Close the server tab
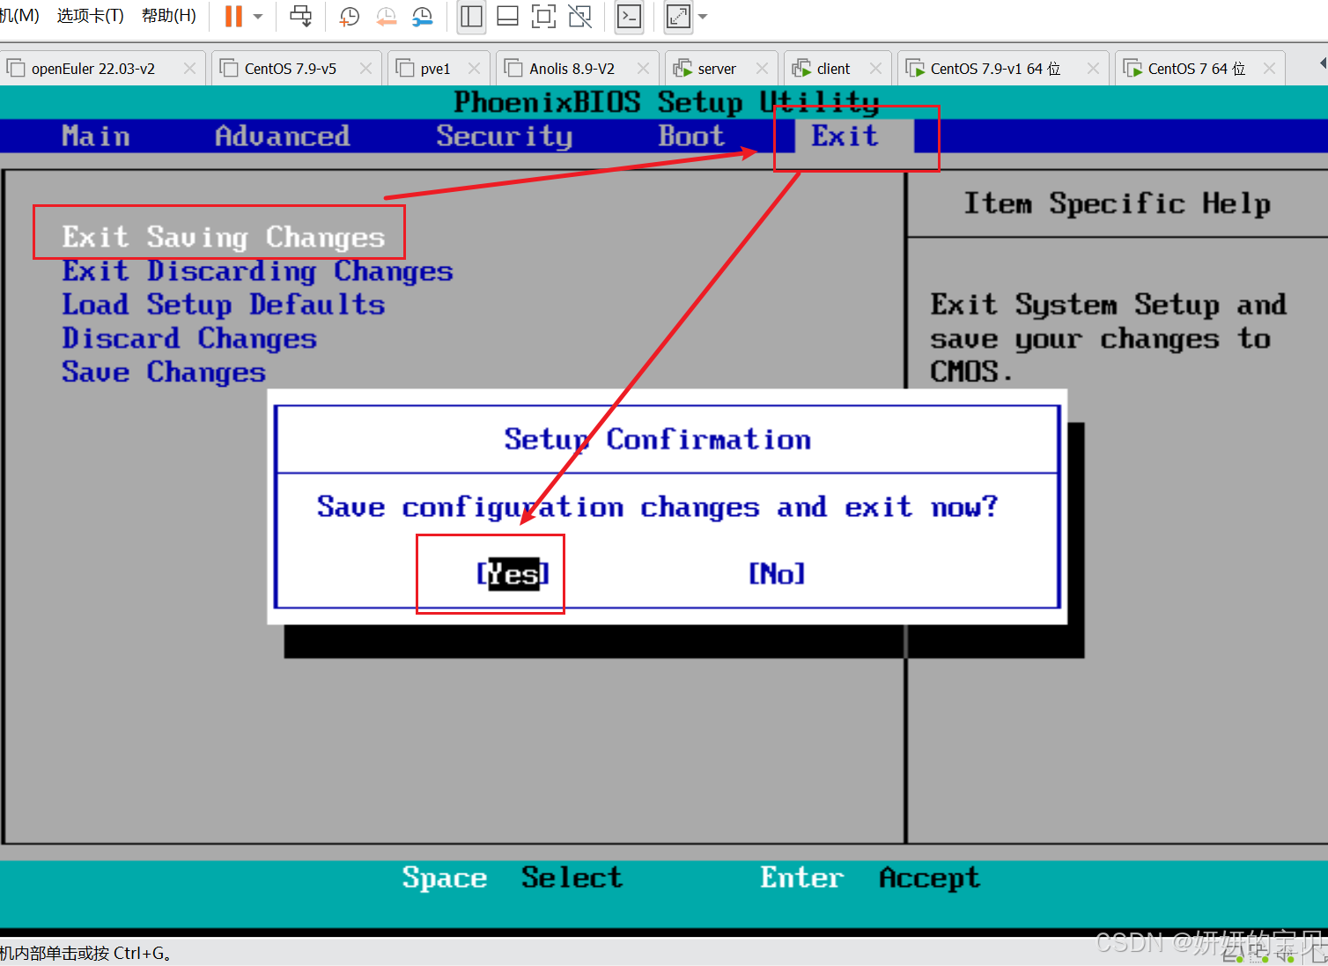The image size is (1328, 966). [763, 68]
